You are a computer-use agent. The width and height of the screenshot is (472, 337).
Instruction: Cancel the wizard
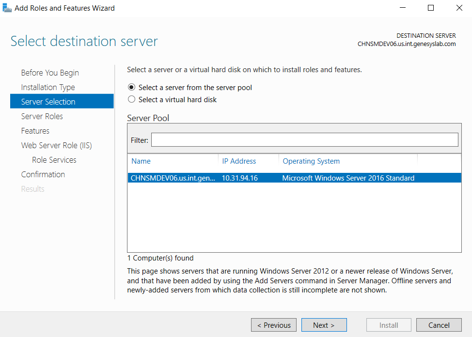[439, 325]
